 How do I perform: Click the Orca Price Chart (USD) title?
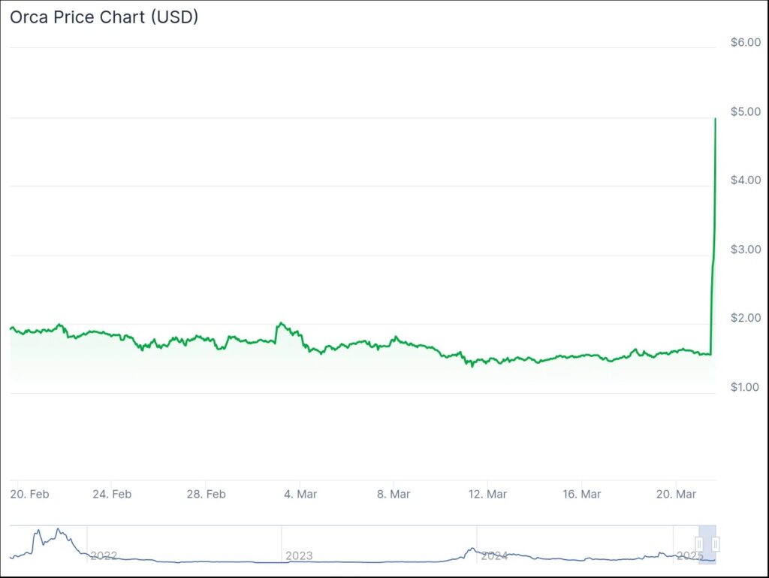pyautogui.click(x=104, y=17)
